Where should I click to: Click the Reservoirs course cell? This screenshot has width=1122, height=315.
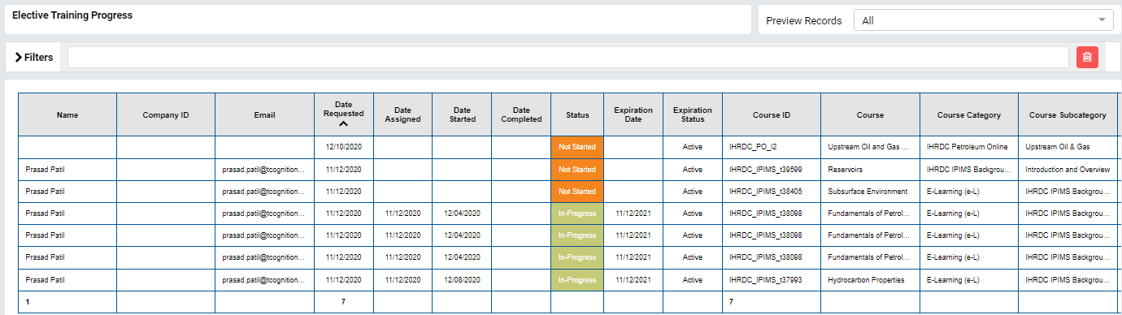click(x=870, y=170)
